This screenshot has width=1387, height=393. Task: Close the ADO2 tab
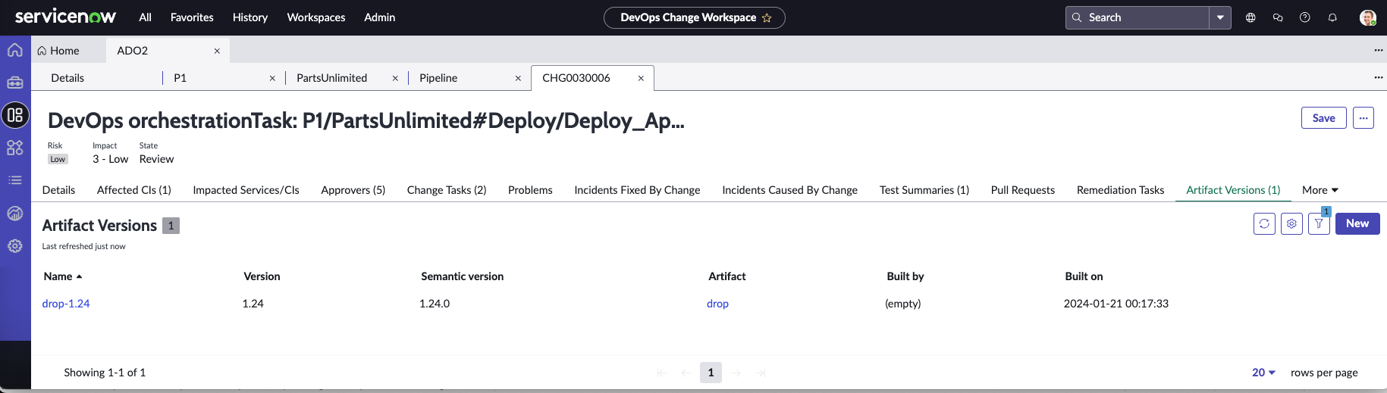coord(217,51)
